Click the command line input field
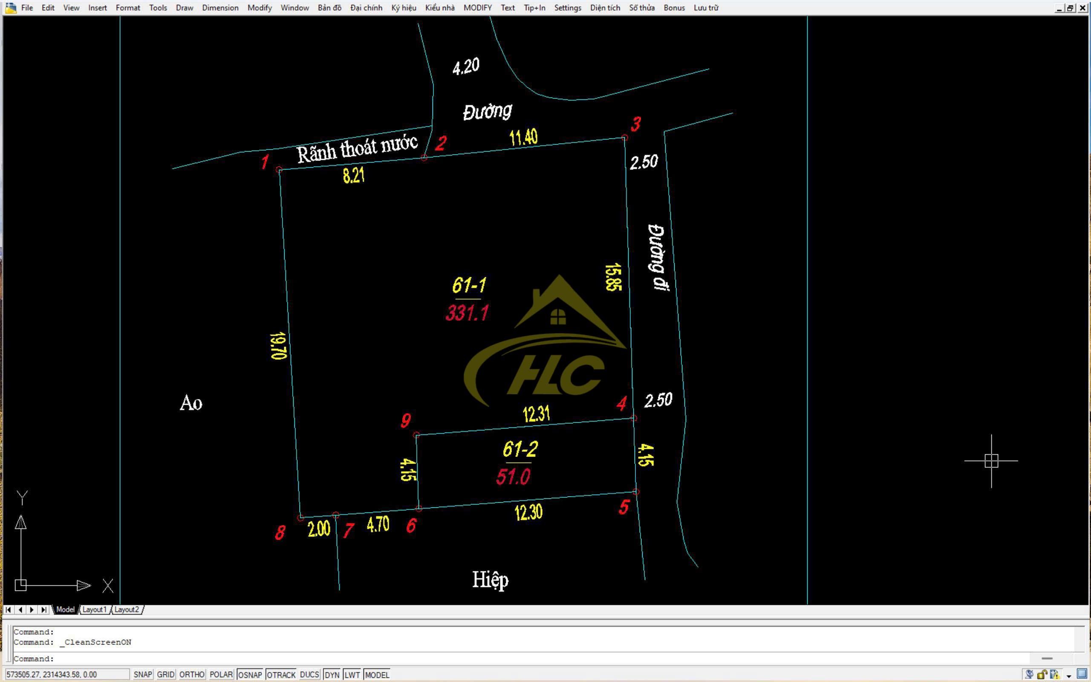Screen dimensions: 1091x682 521,659
